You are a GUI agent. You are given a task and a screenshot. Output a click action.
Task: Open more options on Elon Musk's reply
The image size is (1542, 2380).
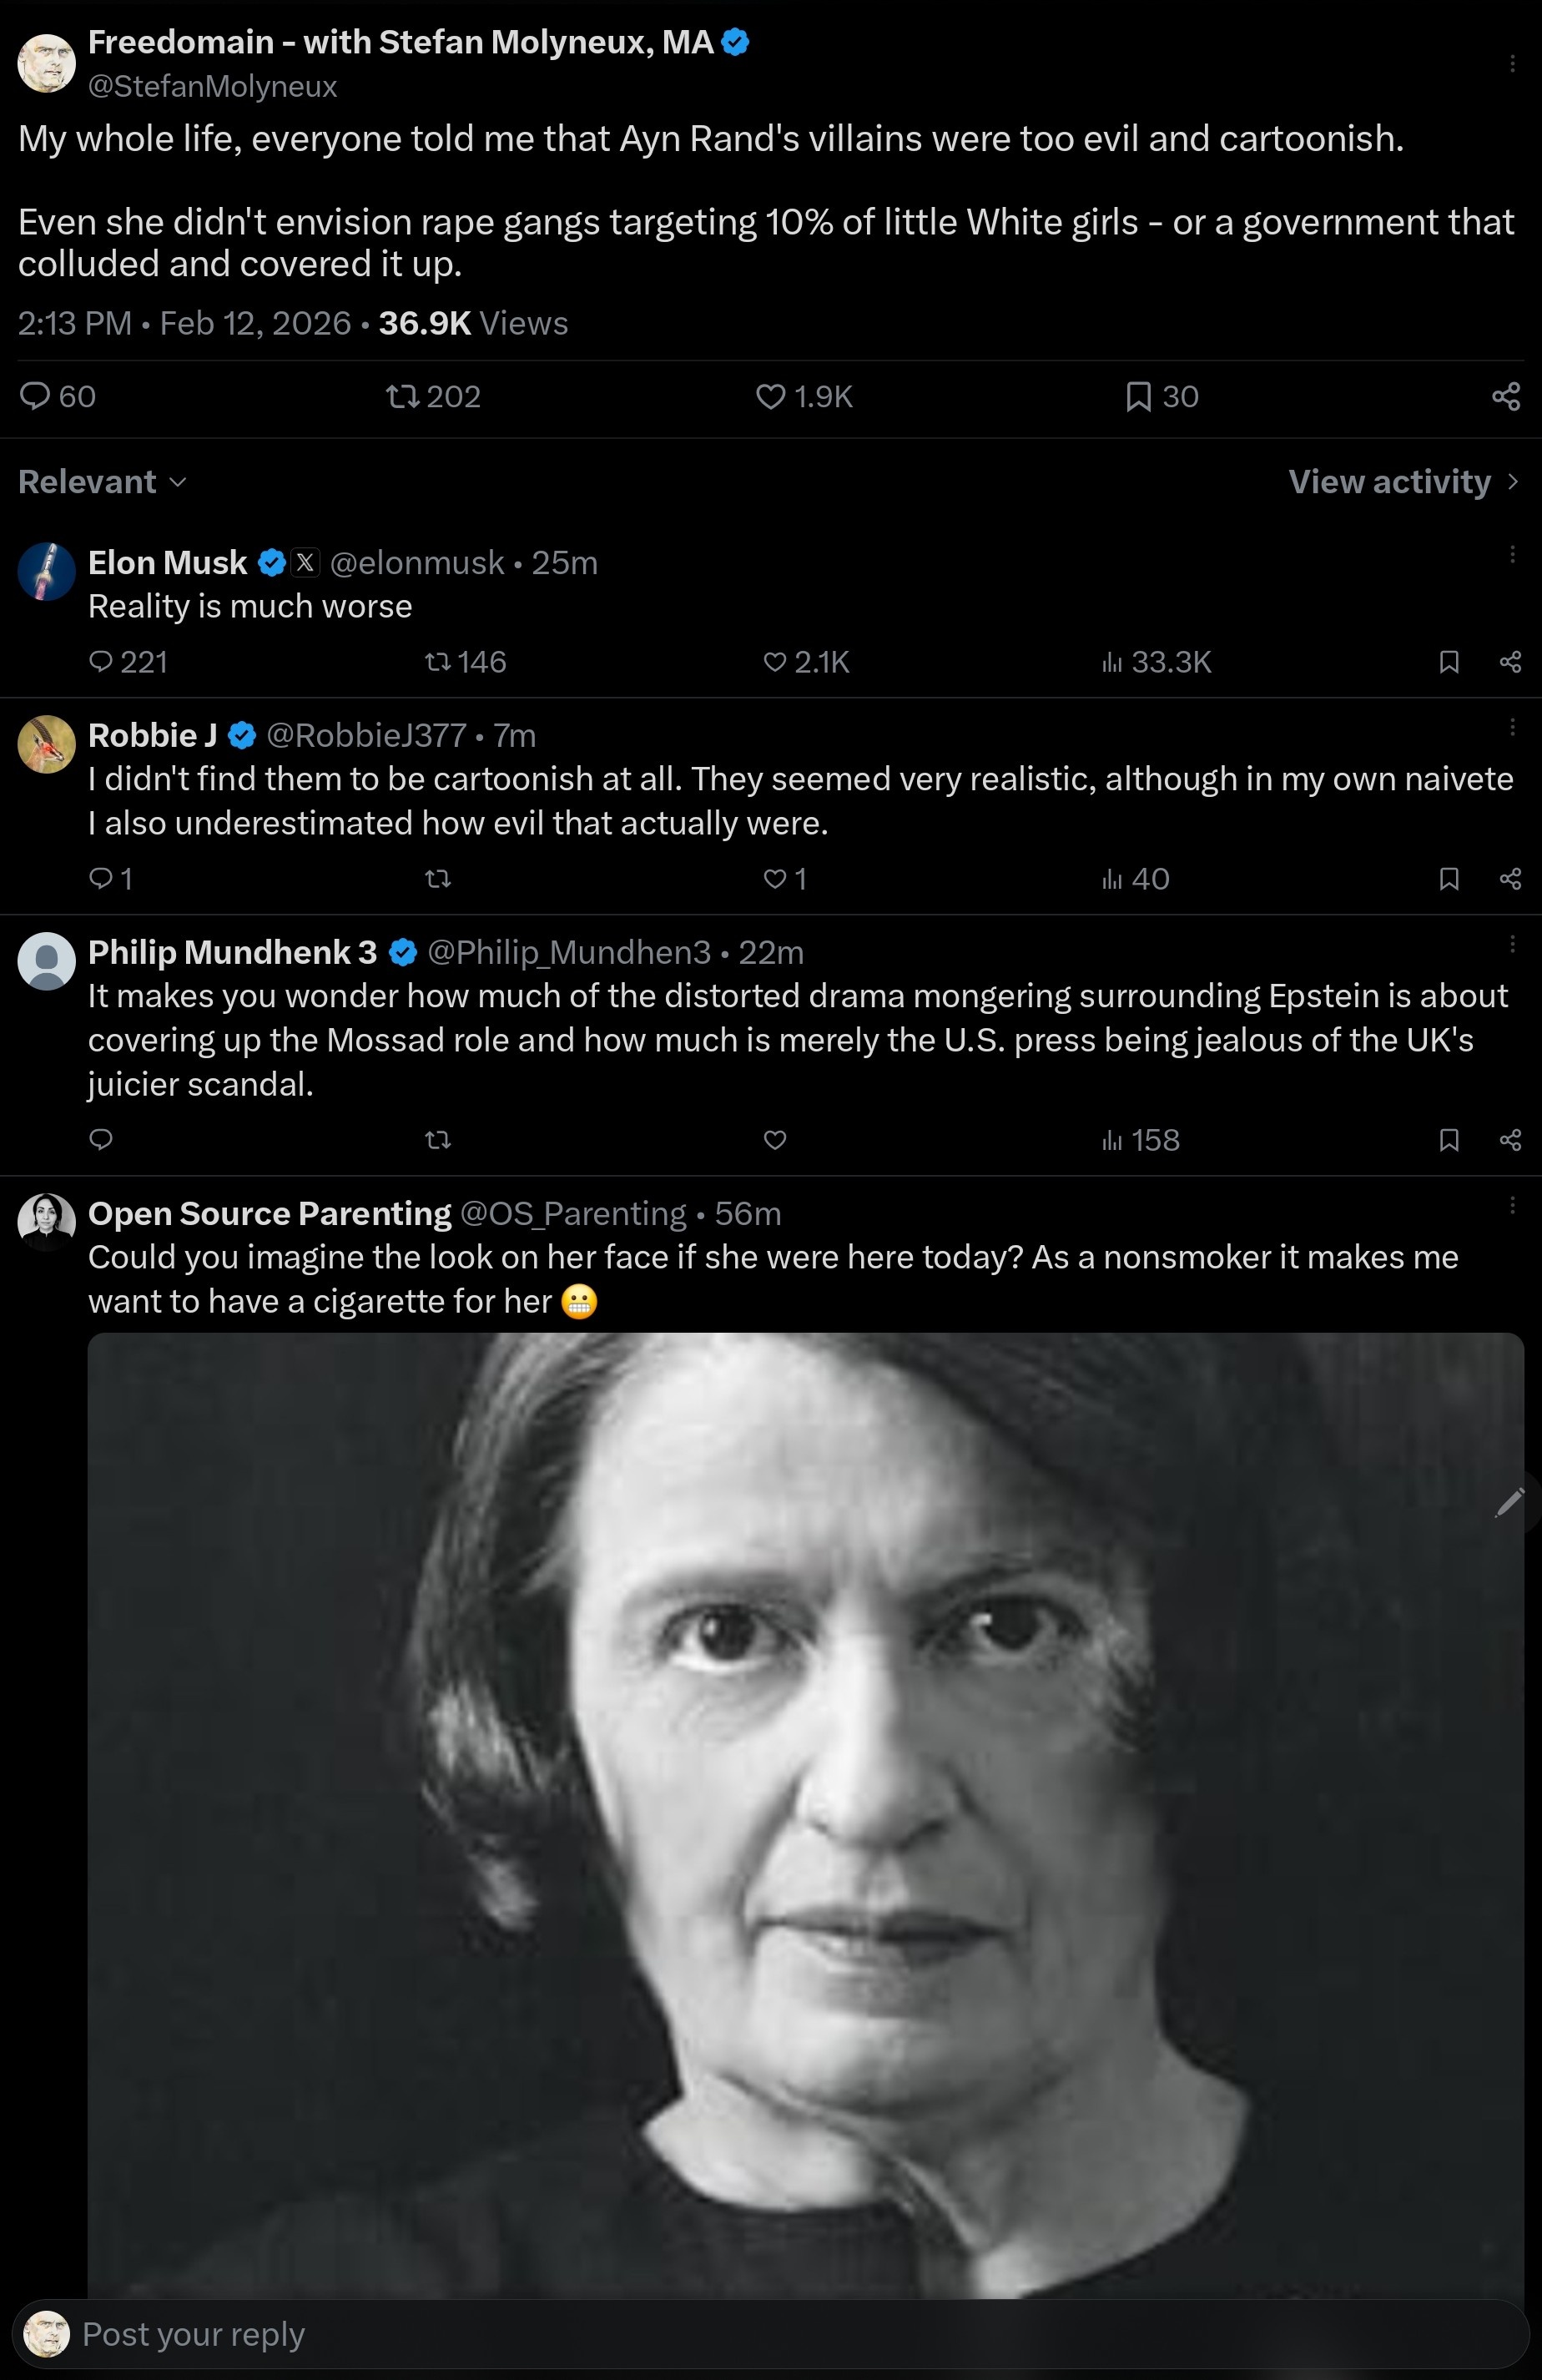pos(1512,555)
